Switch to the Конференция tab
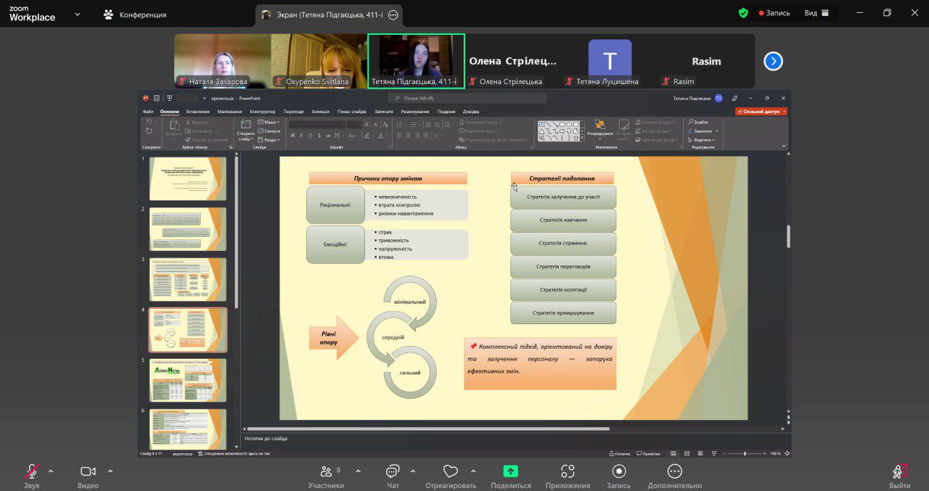The image size is (929, 491). pos(135,15)
